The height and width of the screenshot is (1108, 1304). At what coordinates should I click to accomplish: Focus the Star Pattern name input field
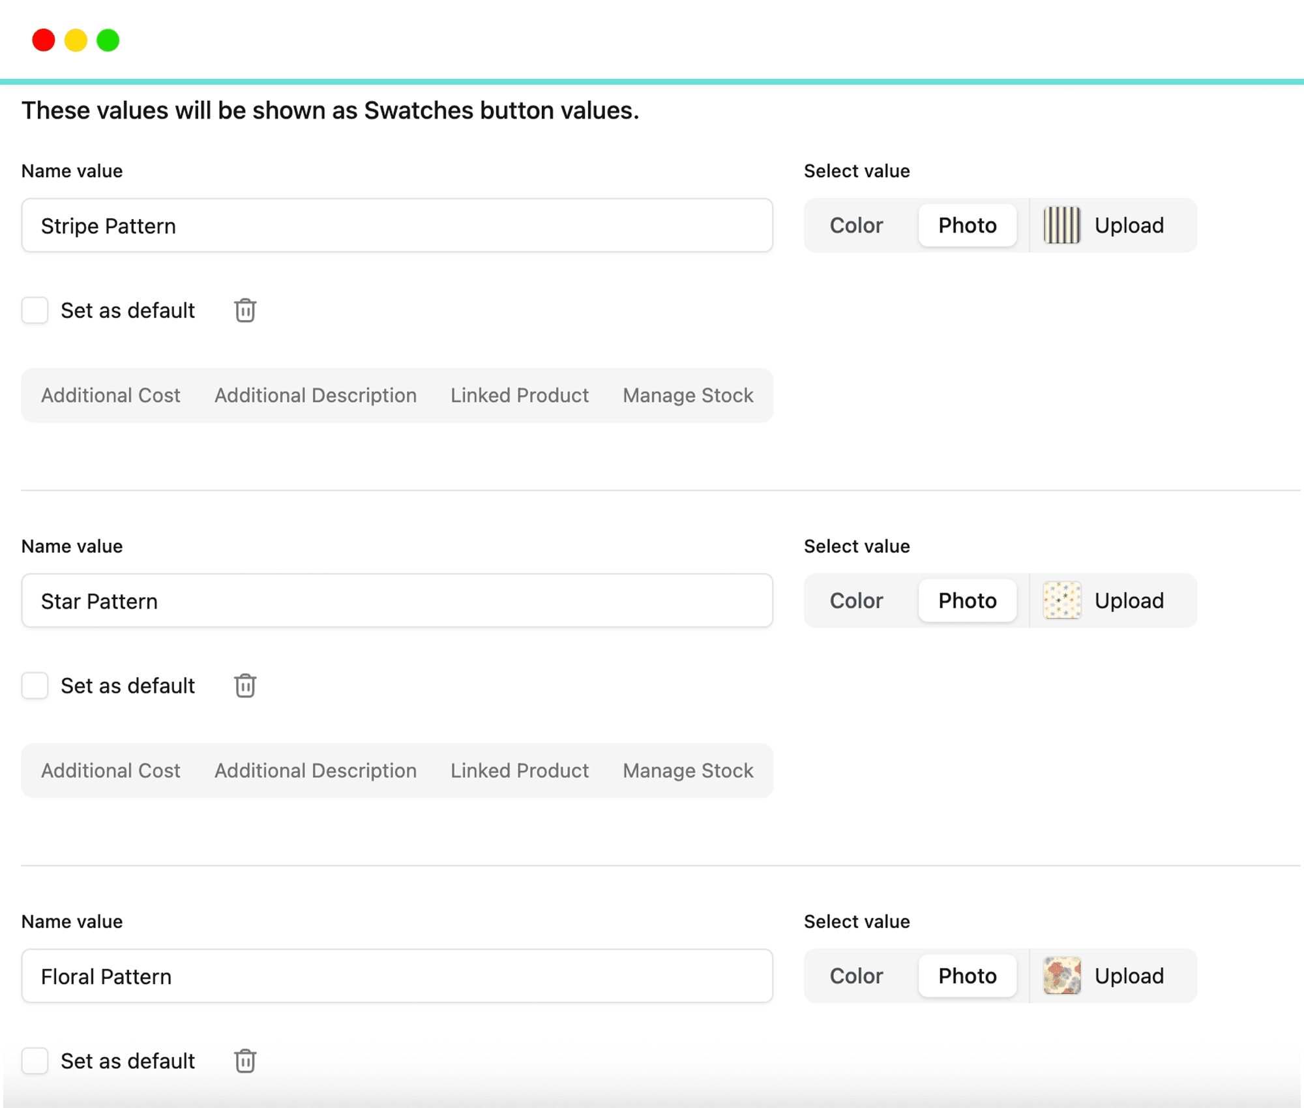click(x=396, y=601)
